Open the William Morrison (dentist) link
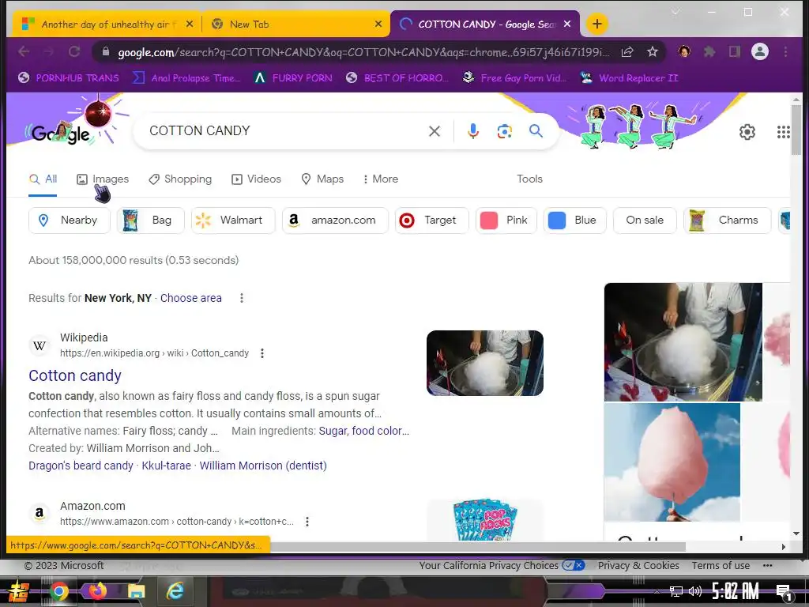Image resolution: width=809 pixels, height=607 pixels. (x=263, y=466)
